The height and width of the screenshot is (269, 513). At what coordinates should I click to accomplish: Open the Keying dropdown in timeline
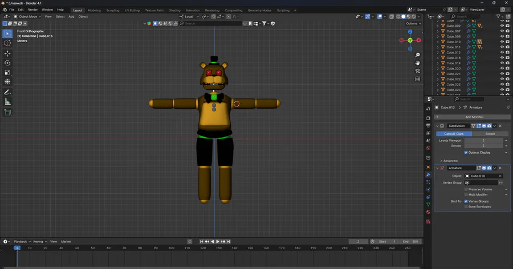[x=40, y=242]
